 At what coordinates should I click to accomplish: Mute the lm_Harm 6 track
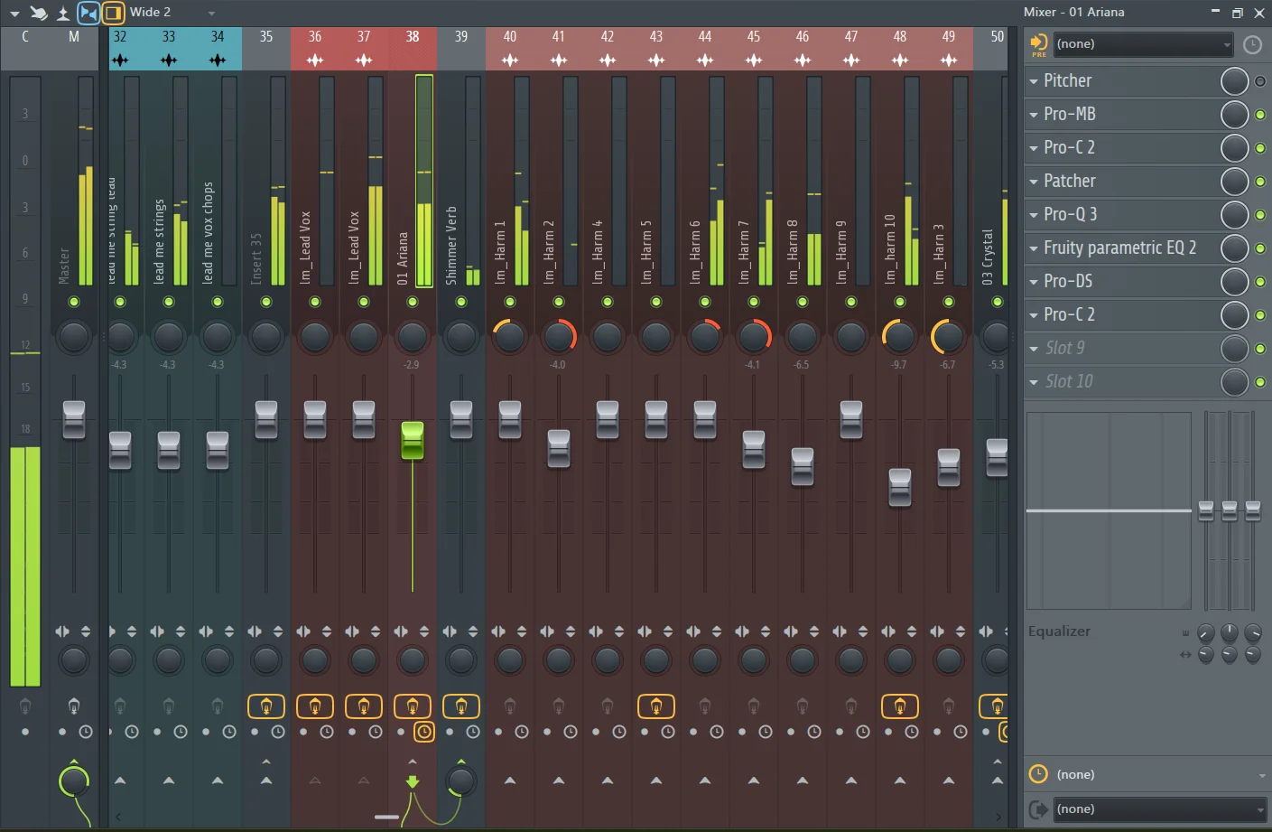705,302
